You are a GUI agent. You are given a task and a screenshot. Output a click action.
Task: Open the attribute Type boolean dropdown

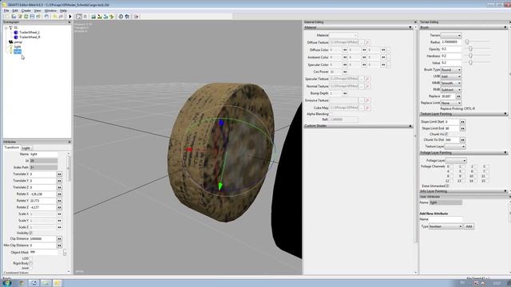pyautogui.click(x=446, y=226)
